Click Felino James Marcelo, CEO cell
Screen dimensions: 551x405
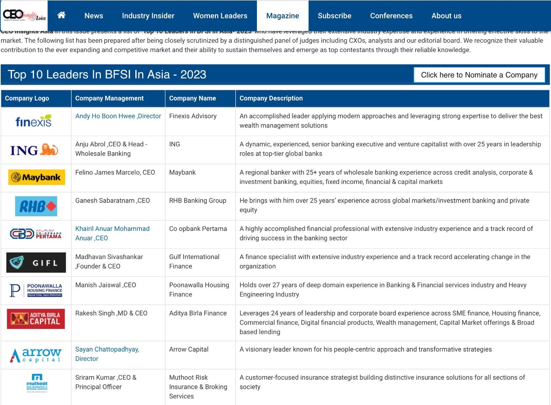118,178
